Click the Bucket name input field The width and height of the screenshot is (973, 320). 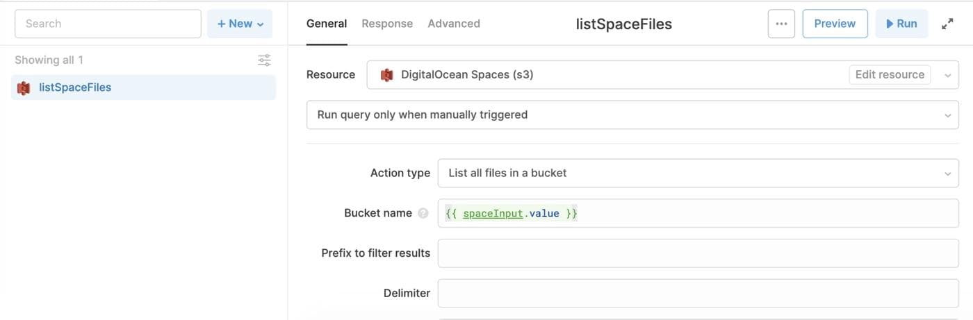pos(697,214)
